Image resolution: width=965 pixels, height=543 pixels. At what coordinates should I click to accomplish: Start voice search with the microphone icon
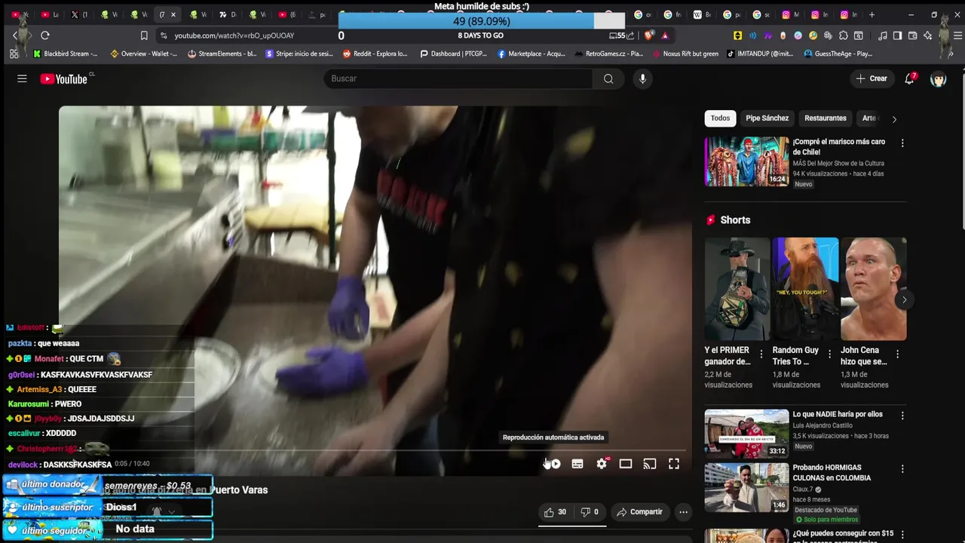pos(642,78)
